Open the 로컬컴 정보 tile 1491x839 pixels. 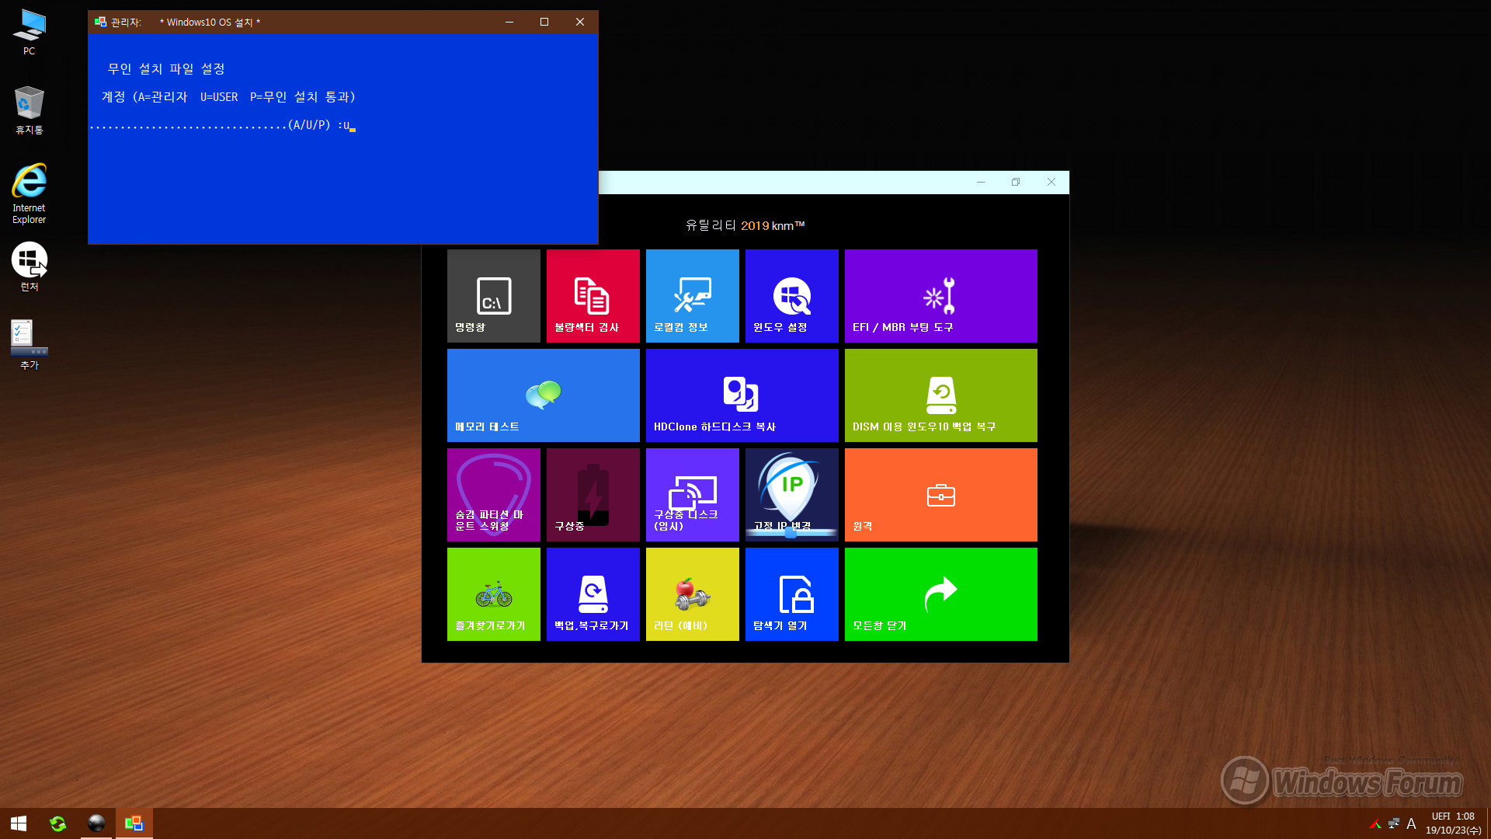(693, 296)
